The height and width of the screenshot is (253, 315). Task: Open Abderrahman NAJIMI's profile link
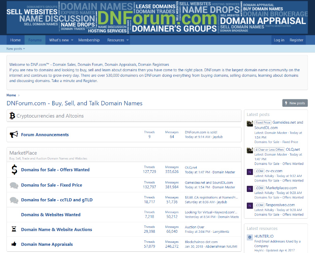[x=221, y=247]
